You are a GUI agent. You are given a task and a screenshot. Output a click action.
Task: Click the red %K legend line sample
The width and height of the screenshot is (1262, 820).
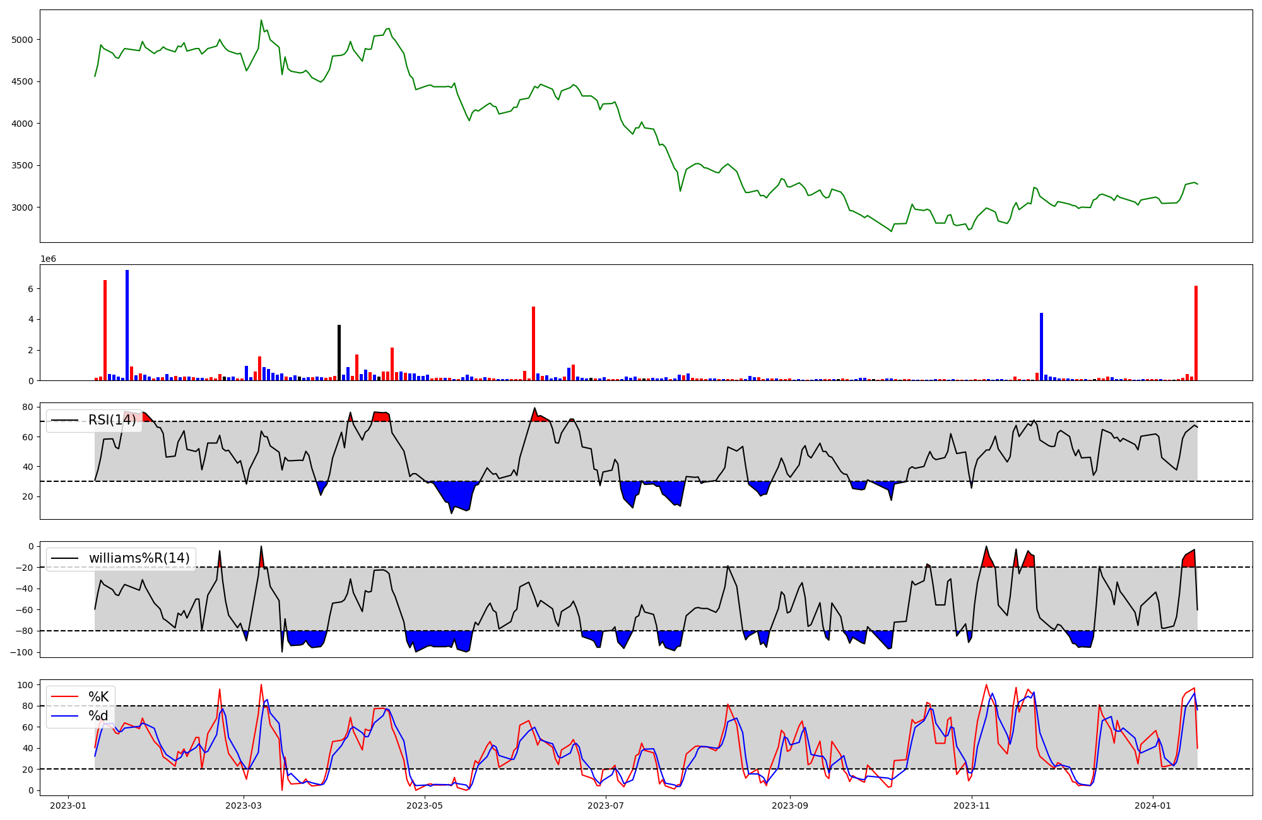point(64,697)
